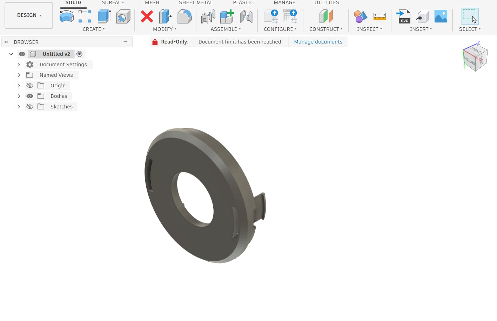Viewport: 497px width, 321px height.
Task: Collapse the Browser panel with minus button
Action: 125,42
